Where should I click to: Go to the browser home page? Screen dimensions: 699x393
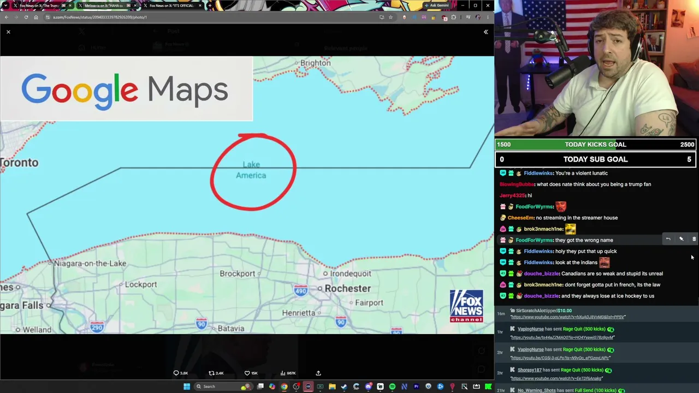click(x=36, y=17)
